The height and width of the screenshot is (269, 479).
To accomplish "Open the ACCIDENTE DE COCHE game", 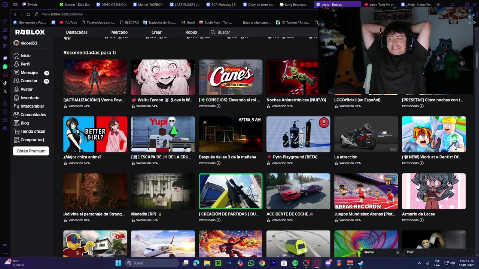I will (x=298, y=191).
